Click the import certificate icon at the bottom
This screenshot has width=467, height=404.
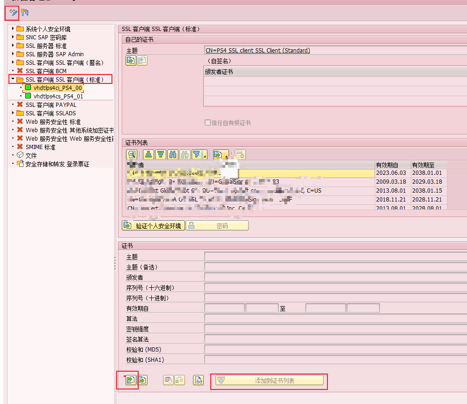click(130, 380)
